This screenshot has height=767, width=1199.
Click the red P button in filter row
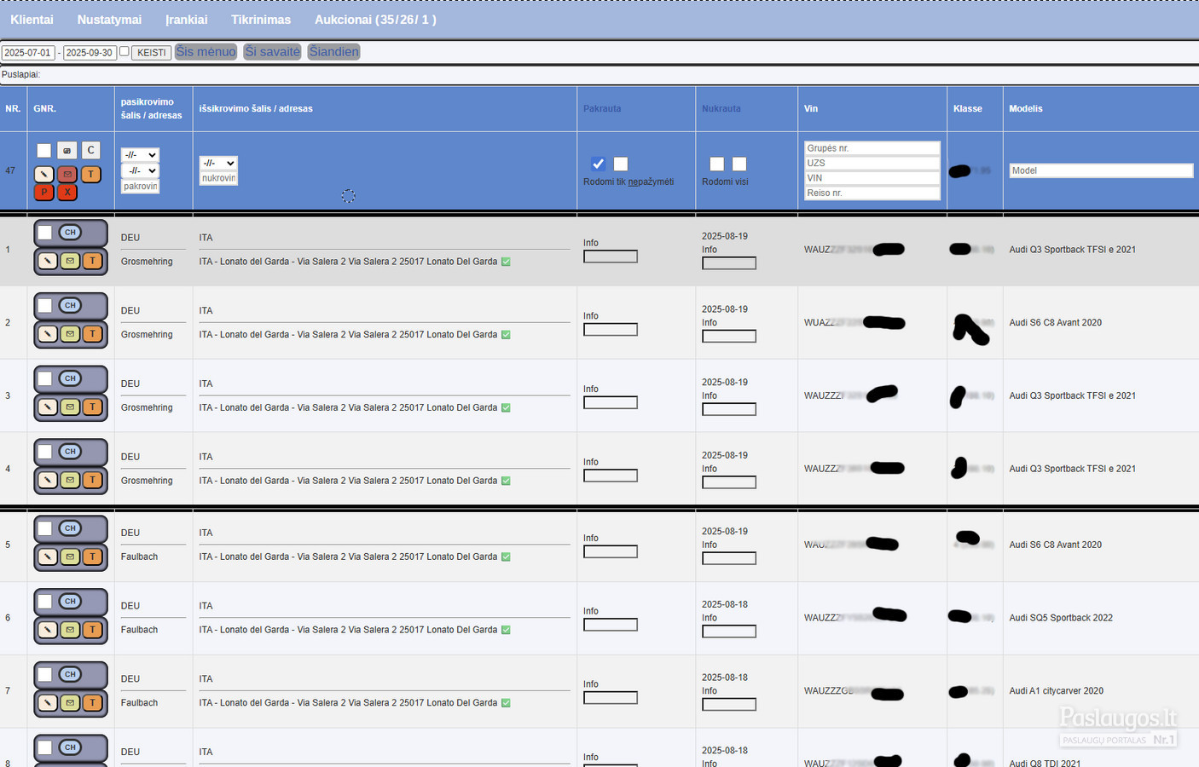pos(44,192)
